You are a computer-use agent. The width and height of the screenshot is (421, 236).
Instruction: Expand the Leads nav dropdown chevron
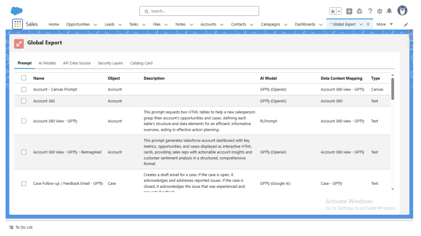[x=120, y=24]
